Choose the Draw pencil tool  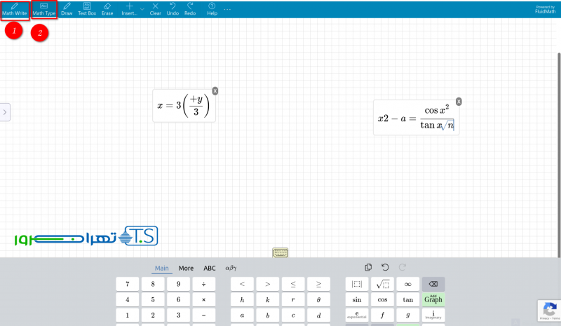click(x=67, y=9)
